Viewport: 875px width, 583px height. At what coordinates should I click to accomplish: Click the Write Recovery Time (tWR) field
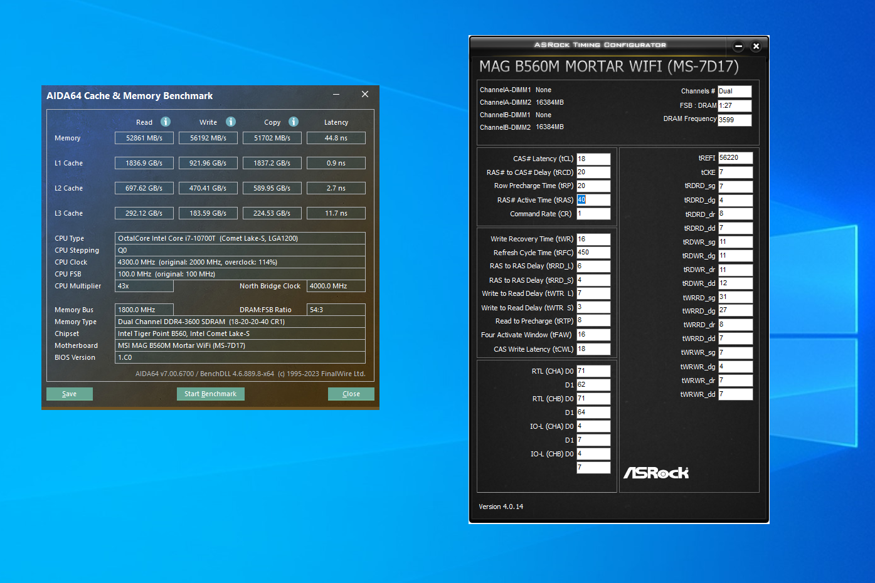pyautogui.click(x=593, y=239)
